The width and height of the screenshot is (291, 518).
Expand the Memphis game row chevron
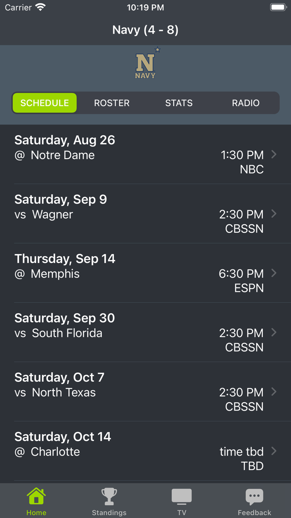[274, 273]
